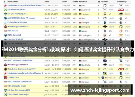Open ESL One Hamburg 2017 tournament page

click(17, 14)
